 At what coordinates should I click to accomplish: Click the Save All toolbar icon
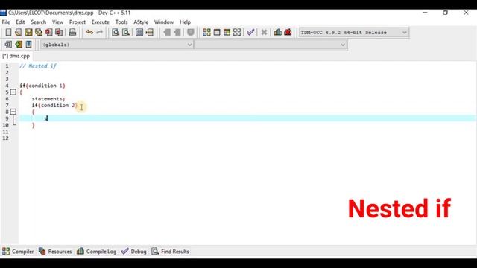tap(39, 32)
